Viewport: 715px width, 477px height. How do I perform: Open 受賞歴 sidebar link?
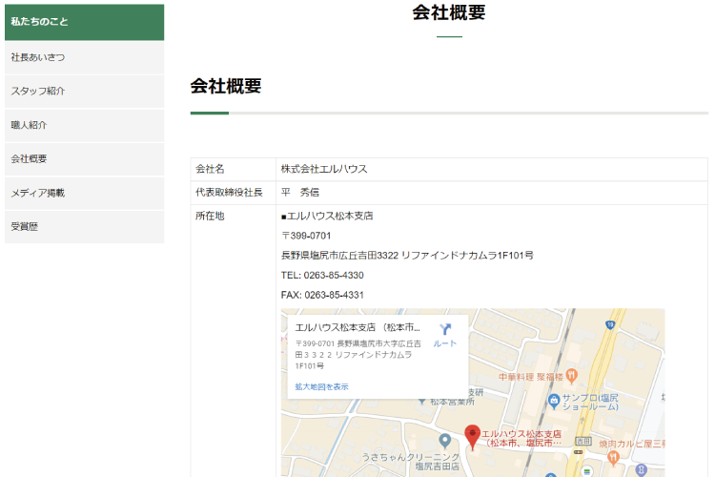coord(84,226)
